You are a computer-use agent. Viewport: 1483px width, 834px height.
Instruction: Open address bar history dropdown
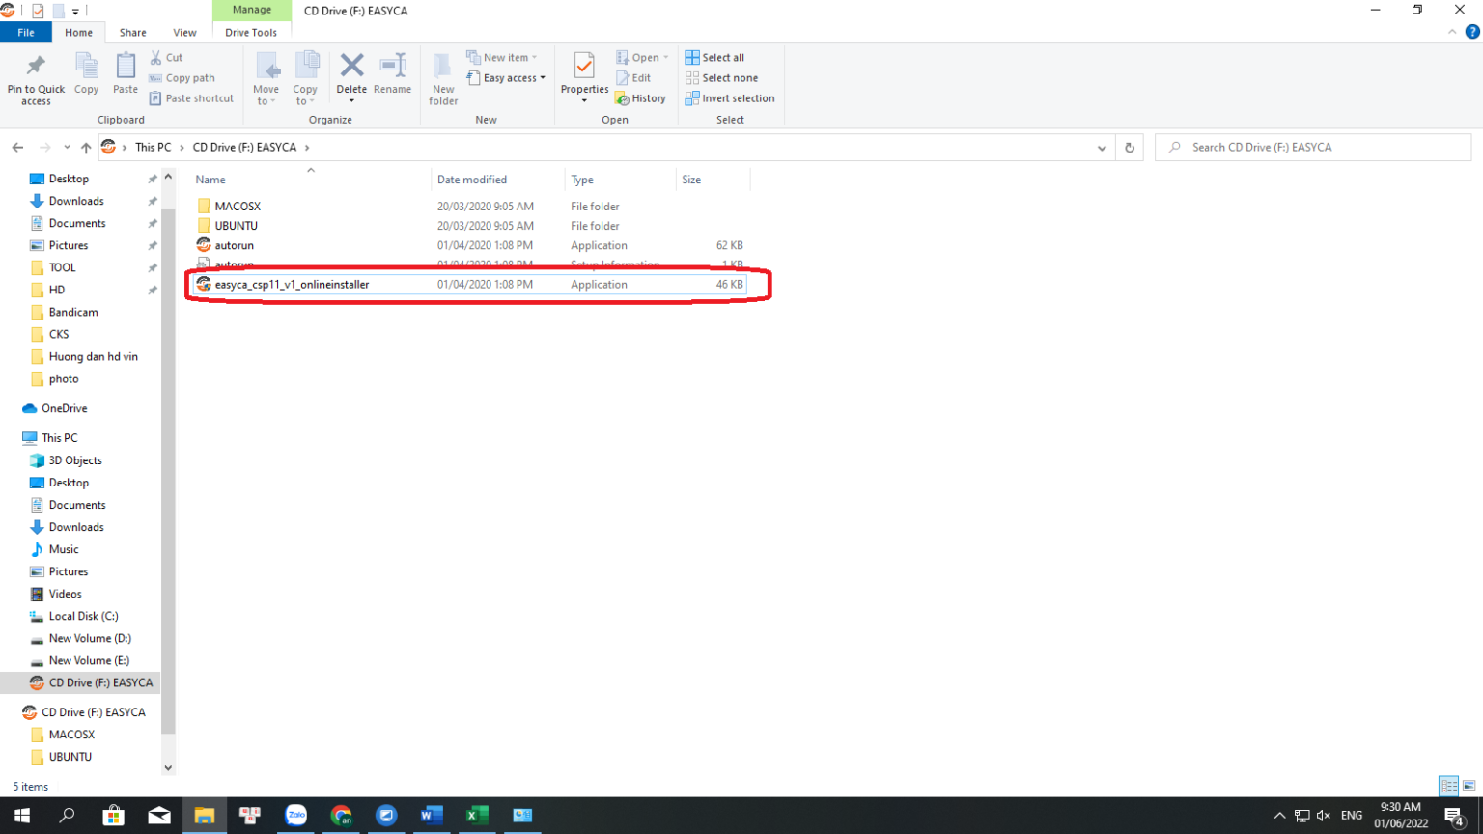pos(1102,148)
